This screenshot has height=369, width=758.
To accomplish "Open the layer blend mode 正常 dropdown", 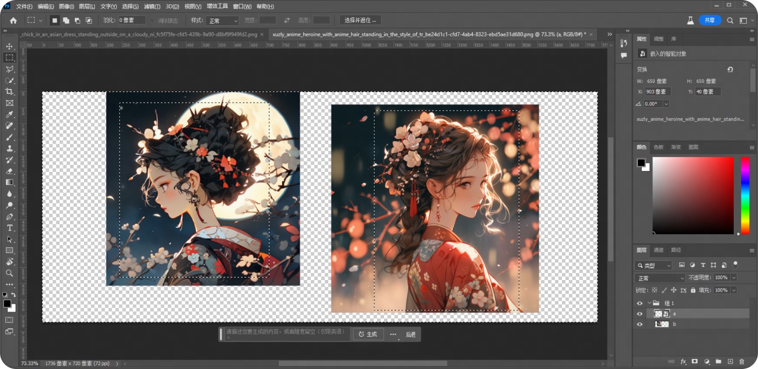I will pyautogui.click(x=659, y=278).
